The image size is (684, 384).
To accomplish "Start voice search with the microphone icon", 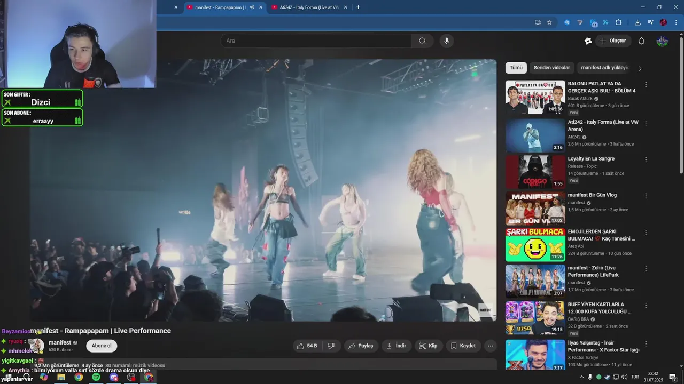I will (x=447, y=41).
